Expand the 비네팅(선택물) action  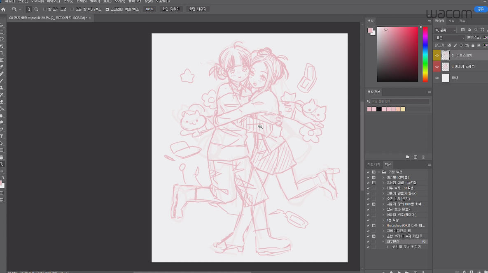383,177
